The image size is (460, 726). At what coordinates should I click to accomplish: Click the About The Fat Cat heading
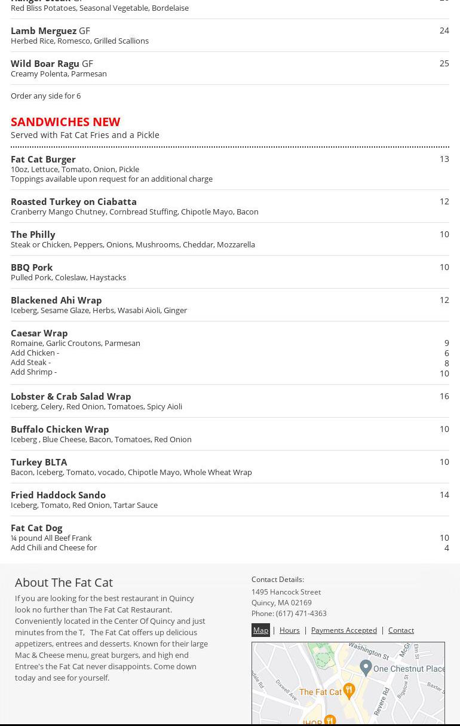click(64, 583)
